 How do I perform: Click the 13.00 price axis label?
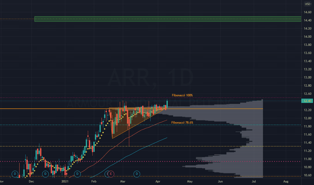307,77
